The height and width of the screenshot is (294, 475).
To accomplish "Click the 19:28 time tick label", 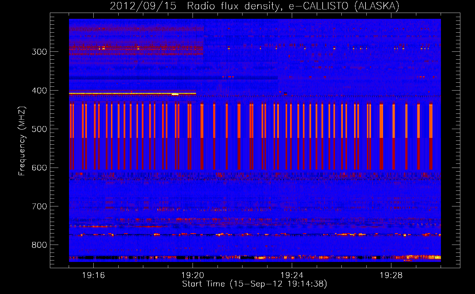I will [391, 275].
